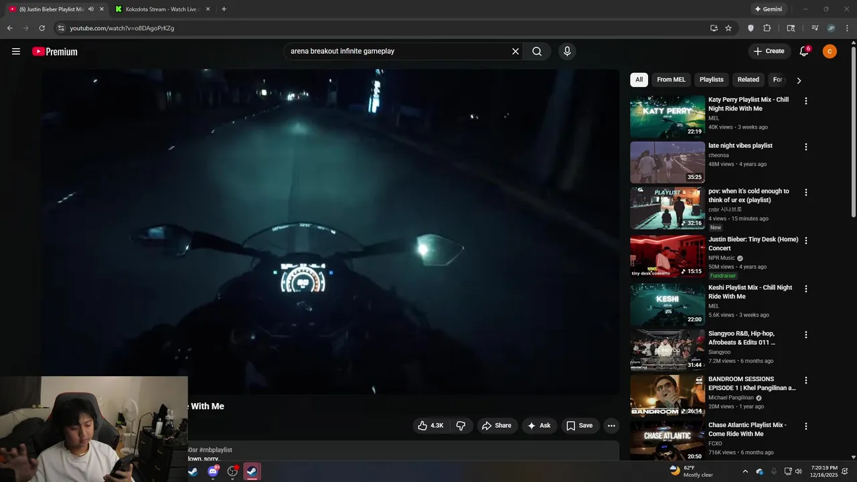The image size is (857, 482).
Task: Close the Justin Bieber Playlist tab
Action: click(102, 9)
